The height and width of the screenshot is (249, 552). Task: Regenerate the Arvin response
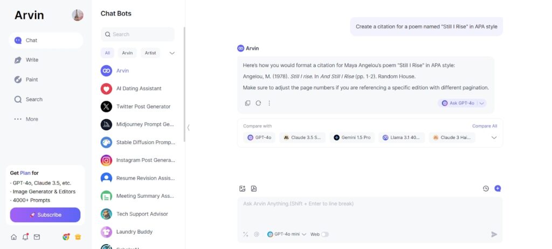tap(258, 103)
